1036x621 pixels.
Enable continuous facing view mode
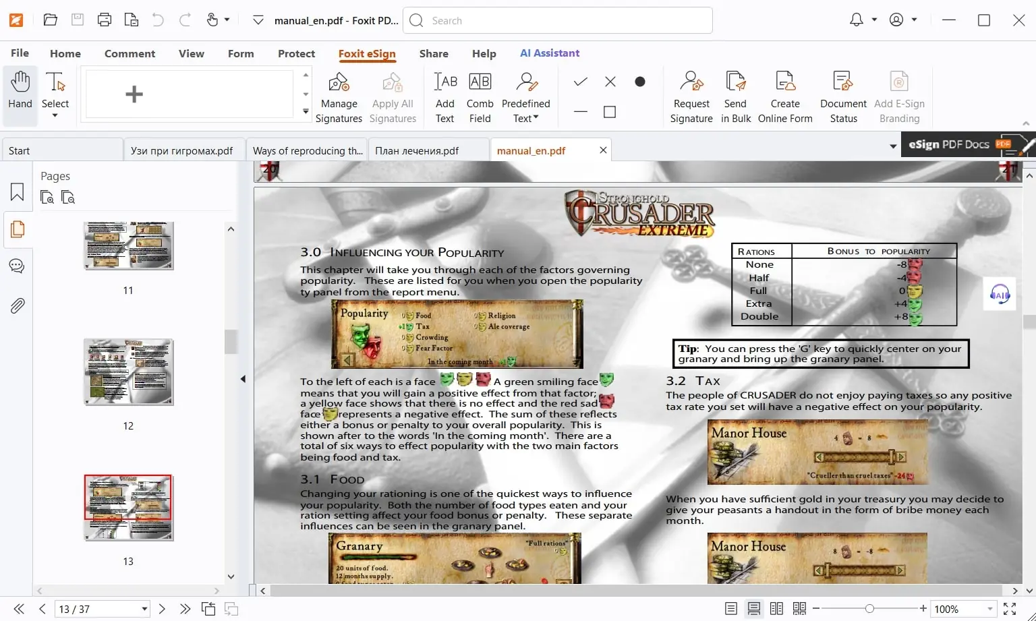click(800, 609)
